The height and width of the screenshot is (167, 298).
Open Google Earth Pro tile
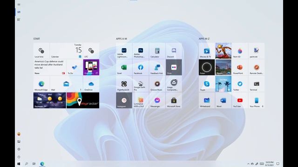[x=141, y=83]
